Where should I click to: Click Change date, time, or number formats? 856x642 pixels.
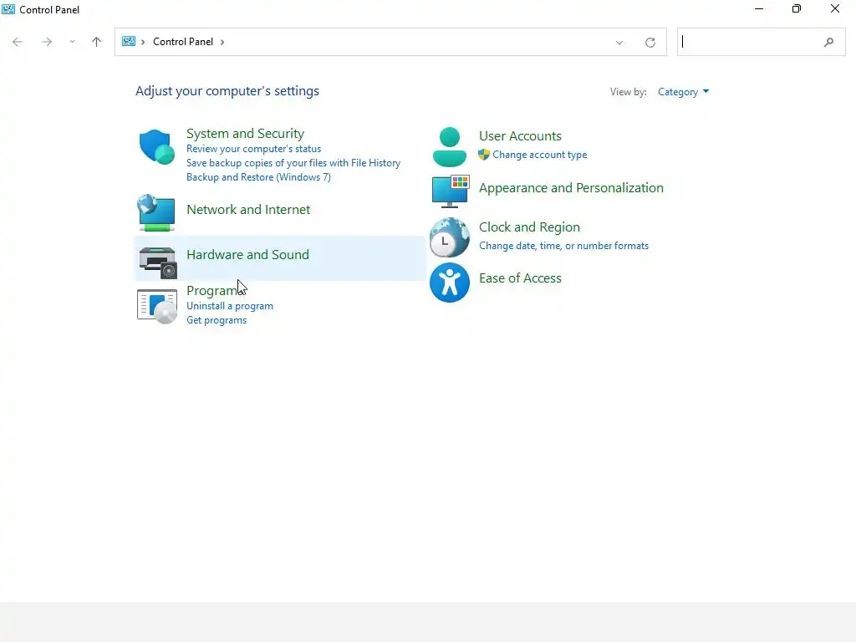click(x=563, y=246)
